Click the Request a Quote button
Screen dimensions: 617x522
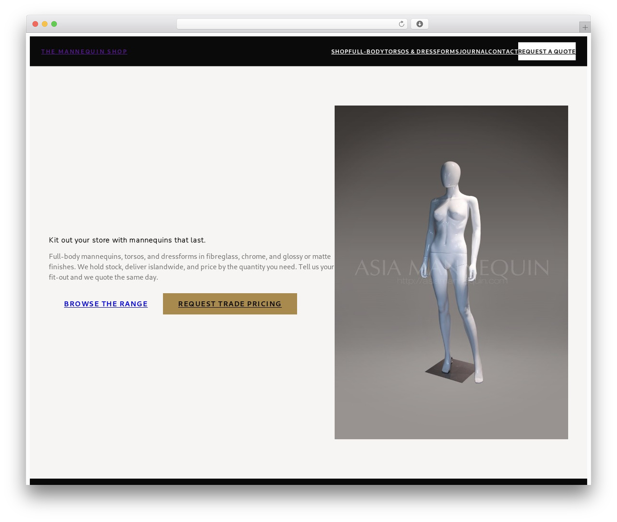click(x=547, y=52)
